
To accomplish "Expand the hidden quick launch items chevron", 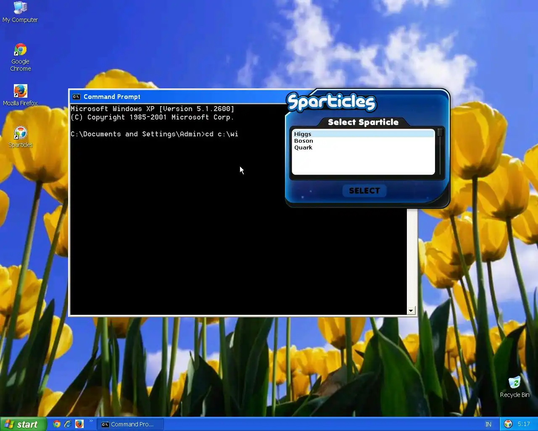I will click(x=91, y=421).
